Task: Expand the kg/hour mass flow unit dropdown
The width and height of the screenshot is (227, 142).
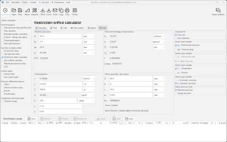Action: click(159, 42)
